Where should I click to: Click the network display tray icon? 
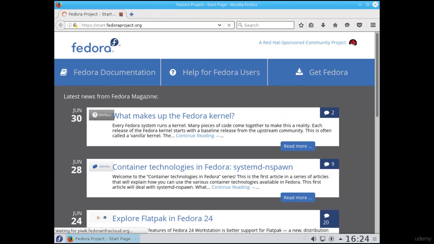point(322,239)
